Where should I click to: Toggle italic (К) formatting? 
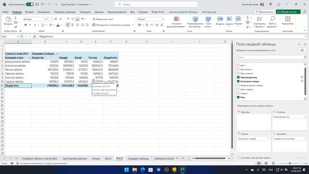click(x=30, y=25)
